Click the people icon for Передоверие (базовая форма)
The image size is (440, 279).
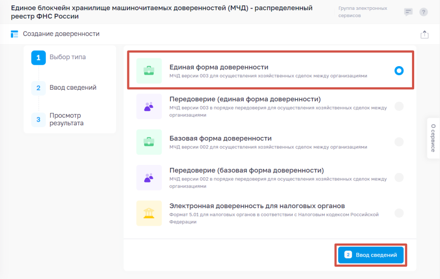point(149,178)
